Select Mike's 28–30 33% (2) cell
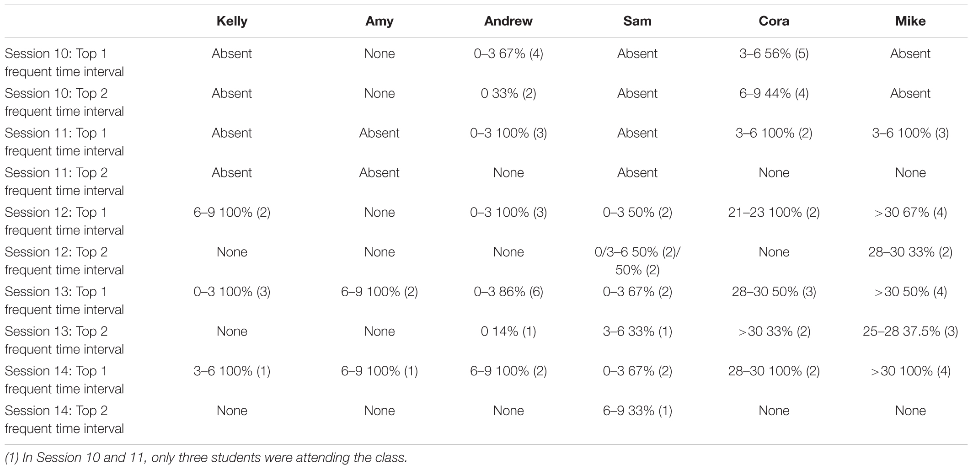This screenshot has height=470, width=973. 910,252
